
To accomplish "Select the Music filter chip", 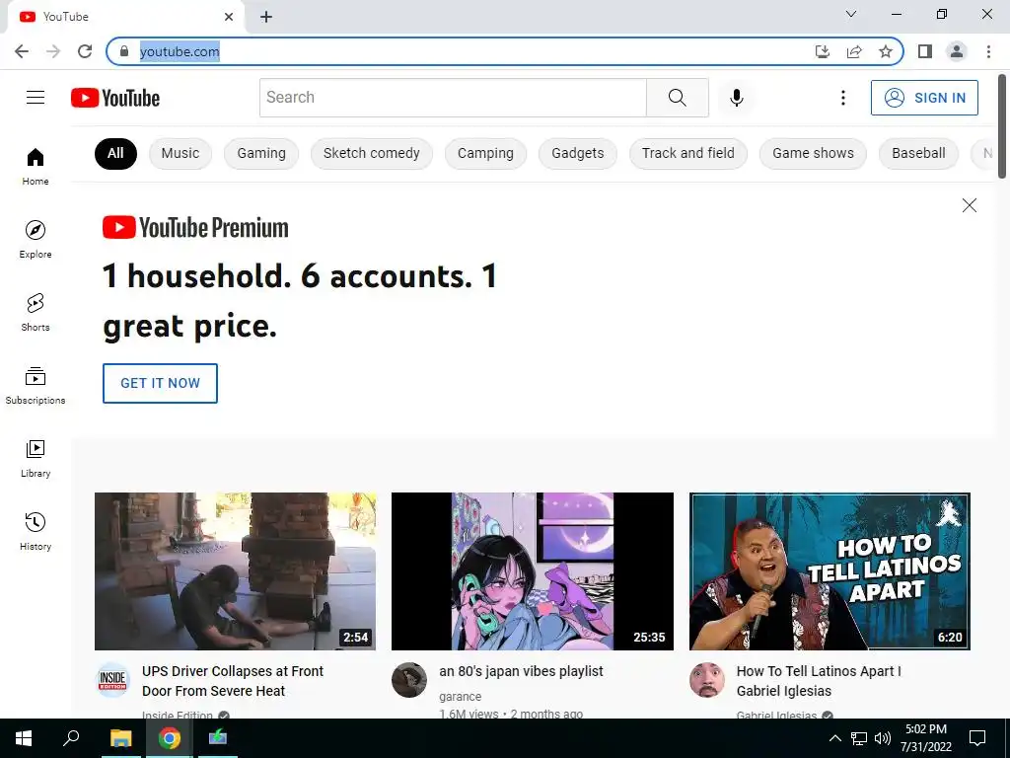I will [x=180, y=153].
